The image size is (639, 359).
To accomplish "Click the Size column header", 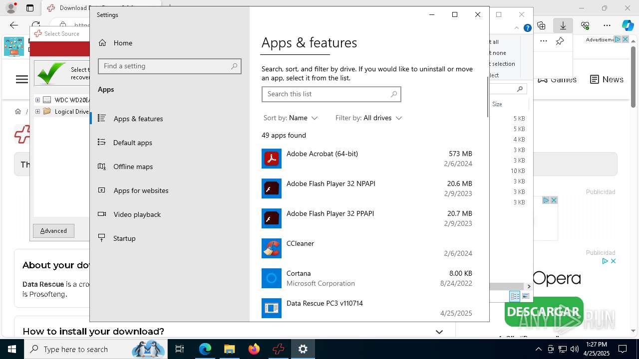I will click(x=497, y=104).
